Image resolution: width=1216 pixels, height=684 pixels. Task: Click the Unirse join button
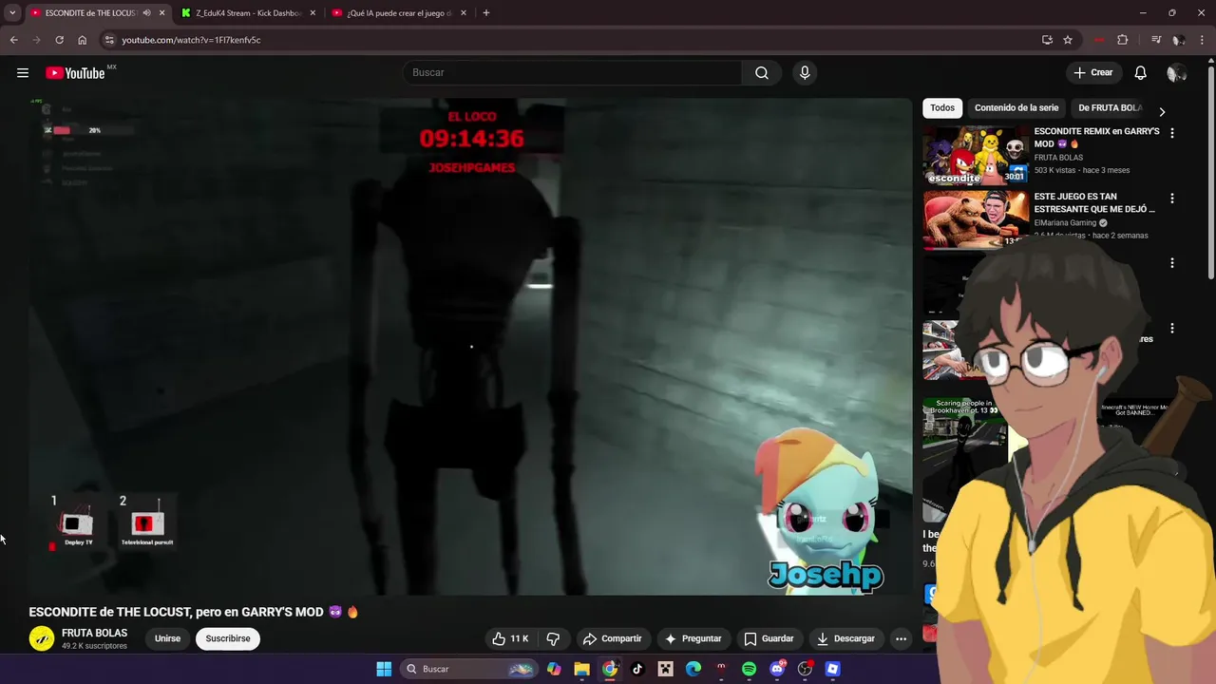[167, 638]
